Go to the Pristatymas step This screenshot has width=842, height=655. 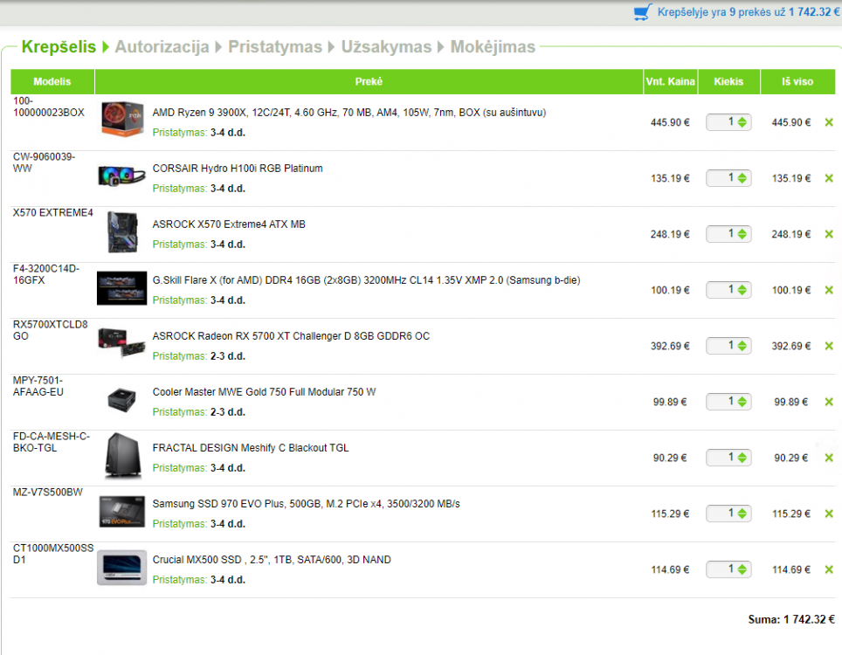[275, 46]
